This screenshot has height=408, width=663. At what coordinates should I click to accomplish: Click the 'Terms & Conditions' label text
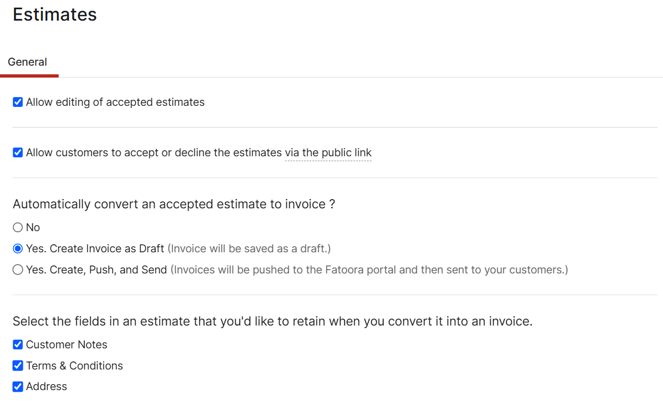74,366
